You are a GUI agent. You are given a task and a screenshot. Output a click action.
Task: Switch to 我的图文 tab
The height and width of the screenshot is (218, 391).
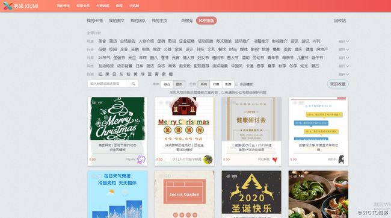click(117, 20)
